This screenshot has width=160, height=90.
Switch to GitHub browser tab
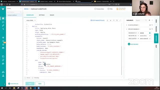(84, 1)
